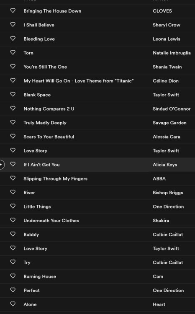Select the River track row
Screen dimensions: 195x314
pos(97,193)
